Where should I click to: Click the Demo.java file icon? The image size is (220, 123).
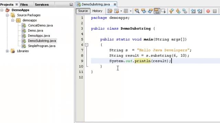24,30
